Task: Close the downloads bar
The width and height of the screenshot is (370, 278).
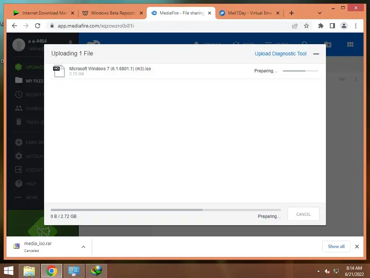Action: click(x=357, y=247)
